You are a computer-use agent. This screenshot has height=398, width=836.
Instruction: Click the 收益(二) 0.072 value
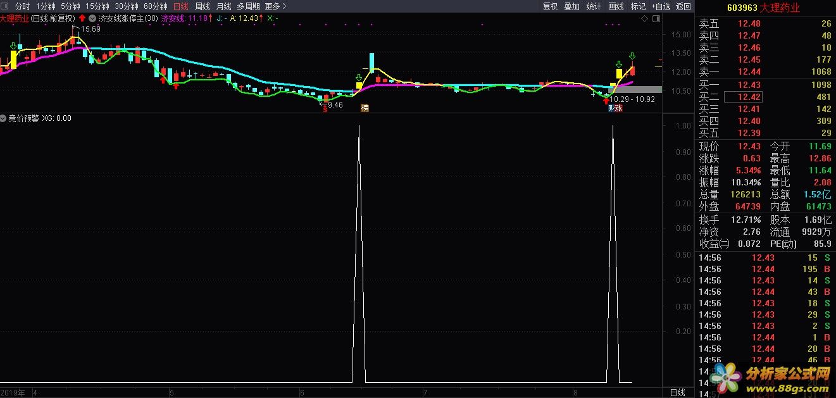(749, 244)
